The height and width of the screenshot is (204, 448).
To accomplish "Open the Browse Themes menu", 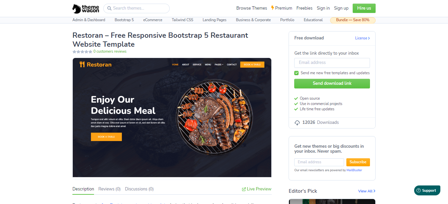I will coord(251,8).
